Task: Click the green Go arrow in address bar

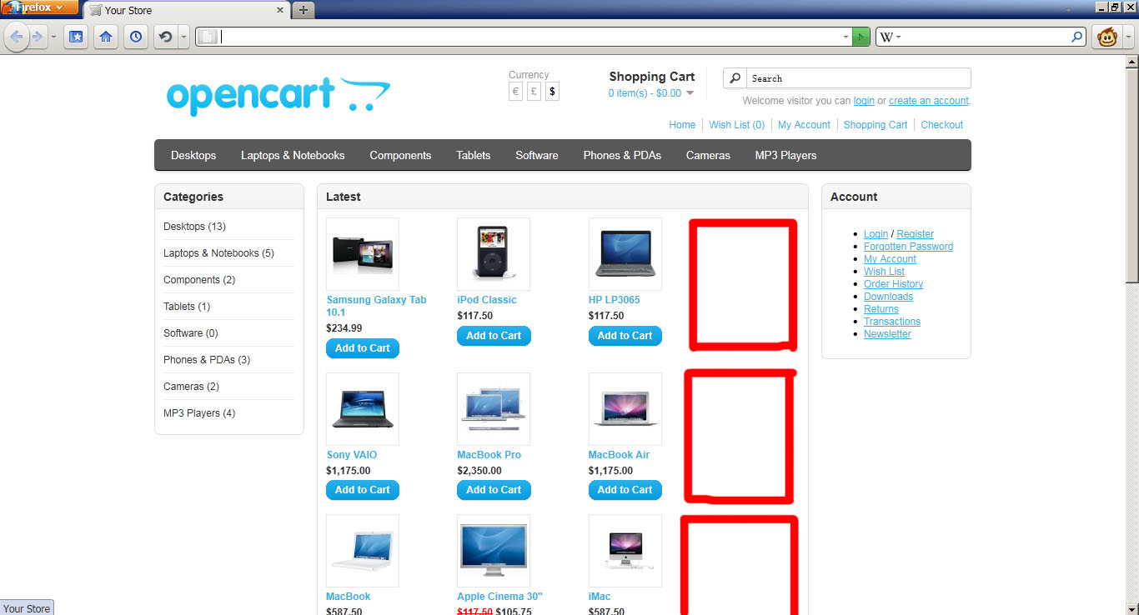Action: [861, 37]
